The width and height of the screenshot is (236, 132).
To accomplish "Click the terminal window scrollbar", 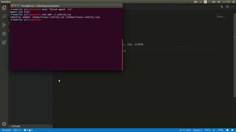I will (122, 54).
